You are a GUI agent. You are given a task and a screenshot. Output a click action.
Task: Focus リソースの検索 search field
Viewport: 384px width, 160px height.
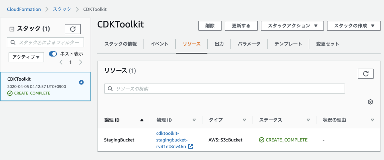(x=225, y=89)
